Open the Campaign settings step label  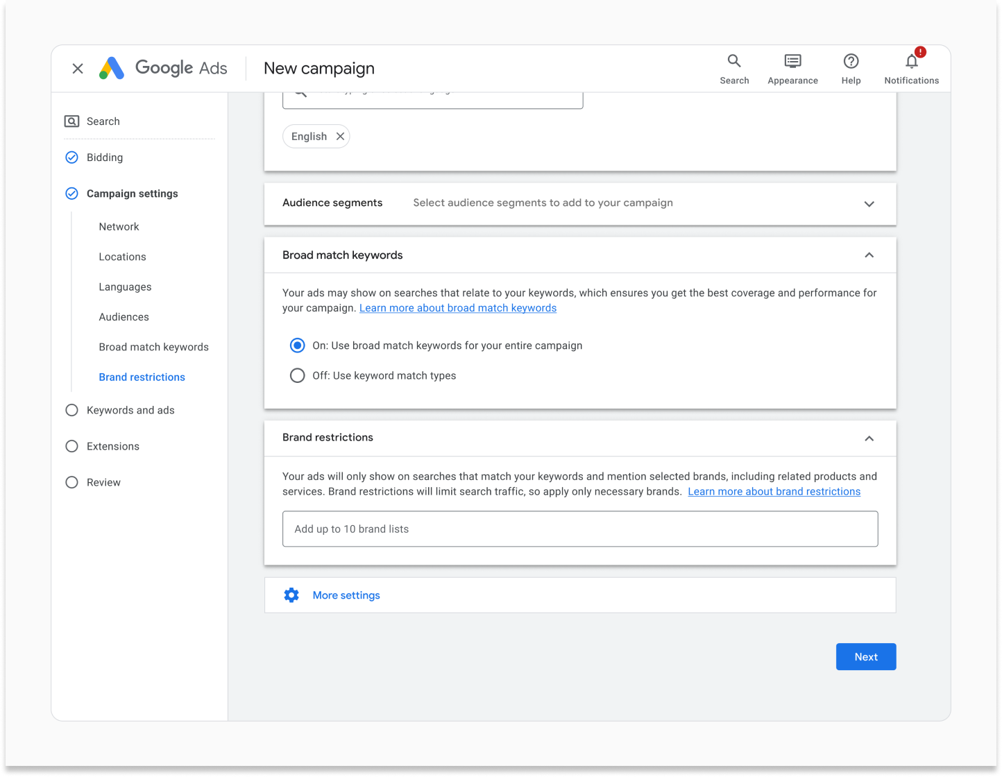click(x=132, y=194)
